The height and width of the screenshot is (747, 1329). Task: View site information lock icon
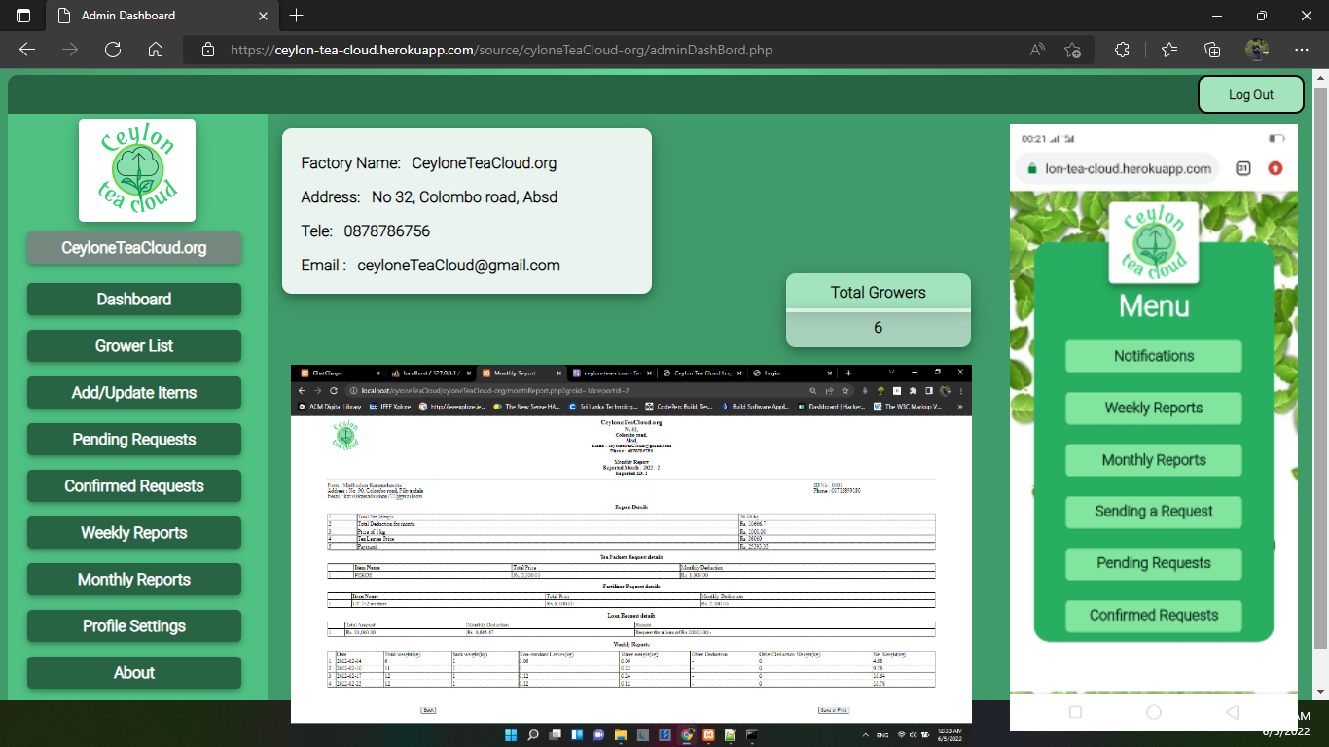coord(206,50)
